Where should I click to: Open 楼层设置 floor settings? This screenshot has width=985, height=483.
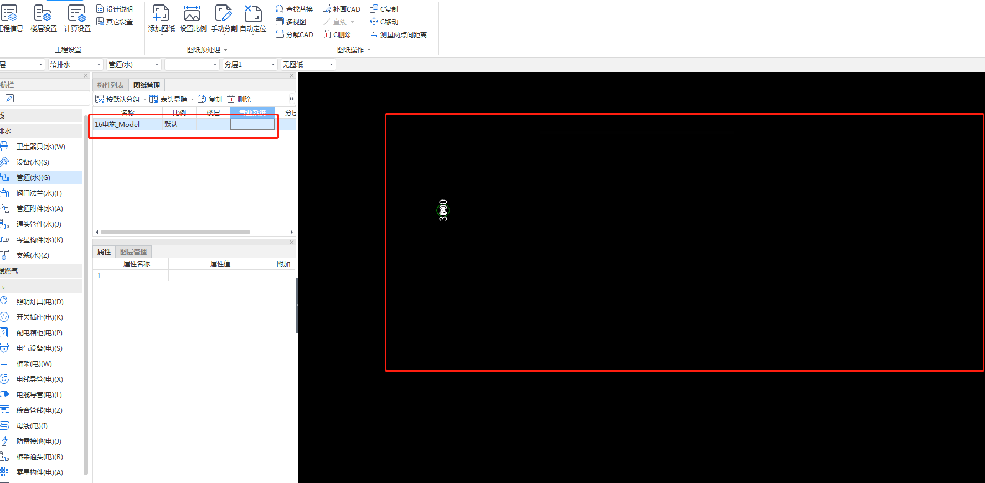pyautogui.click(x=44, y=18)
